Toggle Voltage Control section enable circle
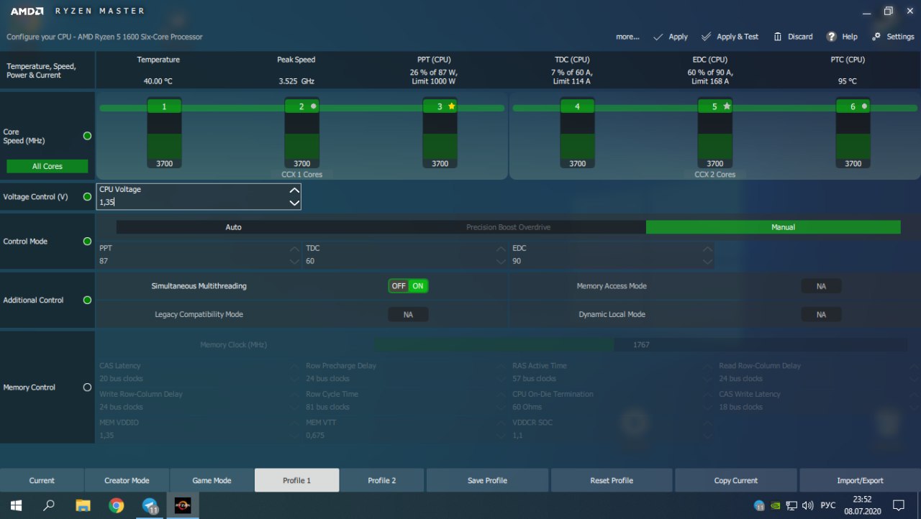Viewport: 921px width, 519px height. 88,196
